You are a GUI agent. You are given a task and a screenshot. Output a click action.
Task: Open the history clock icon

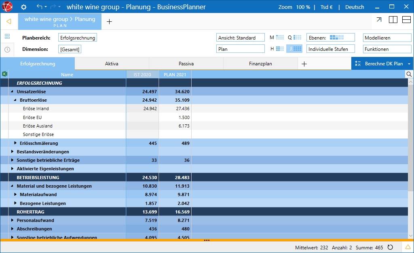7,49
